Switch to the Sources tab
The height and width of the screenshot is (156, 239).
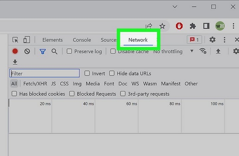pyautogui.click(x=109, y=40)
